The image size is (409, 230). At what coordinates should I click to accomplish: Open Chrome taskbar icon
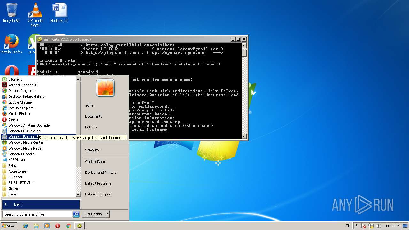68,226
